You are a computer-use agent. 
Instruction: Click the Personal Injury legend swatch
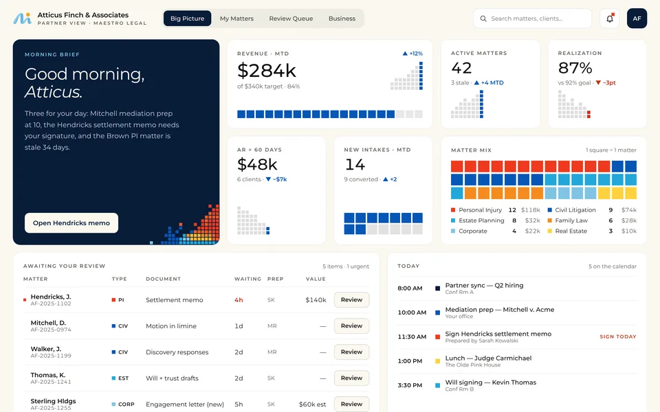(453, 210)
